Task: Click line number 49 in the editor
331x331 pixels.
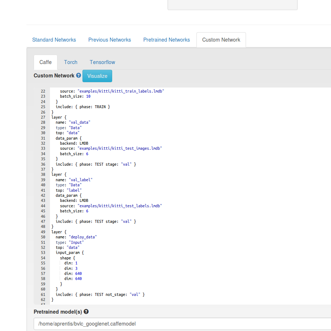Action: [x=43, y=232]
